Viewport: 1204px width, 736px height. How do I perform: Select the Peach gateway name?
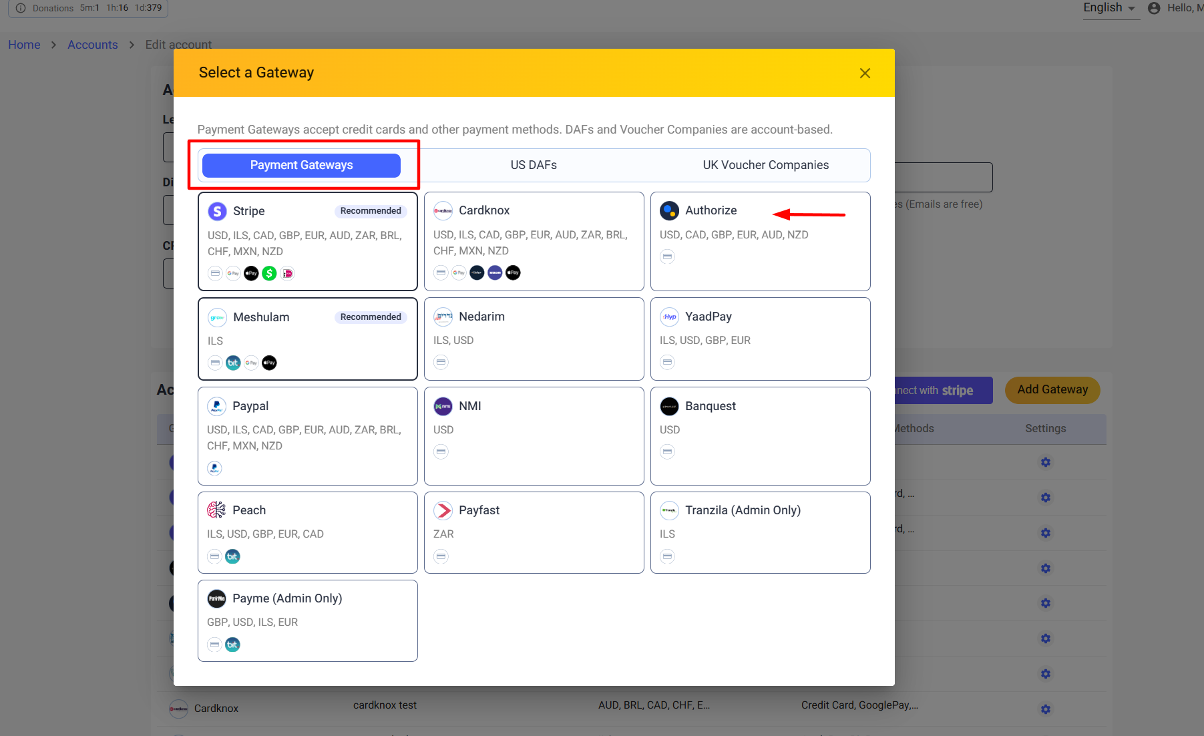tap(249, 510)
